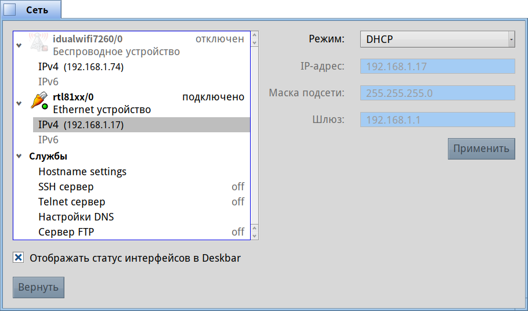Click the off status next to SSH сервер
The height and width of the screenshot is (311, 528).
(238, 187)
